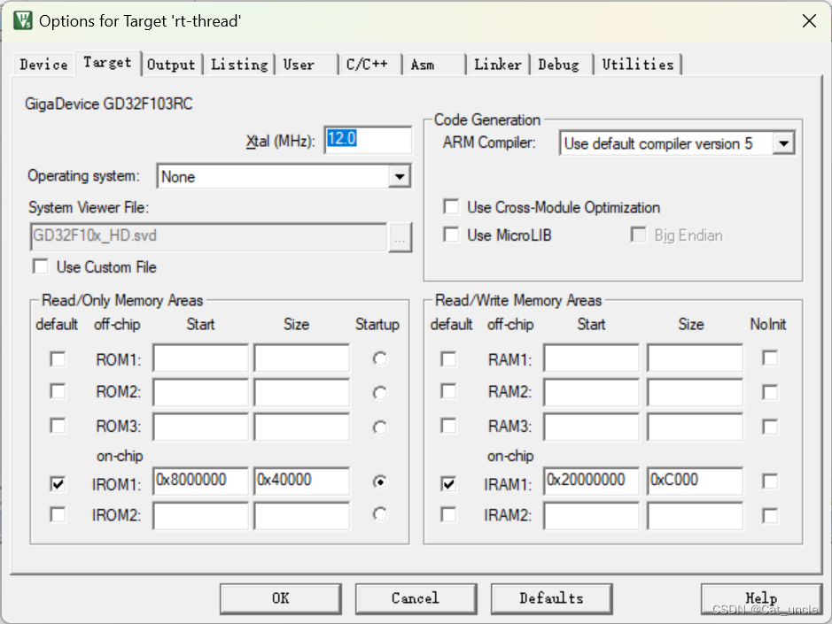Go to the Listing tab
This screenshot has height=624, width=832.
click(x=239, y=65)
